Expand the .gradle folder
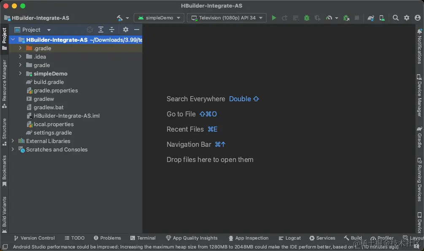 pyautogui.click(x=20, y=48)
